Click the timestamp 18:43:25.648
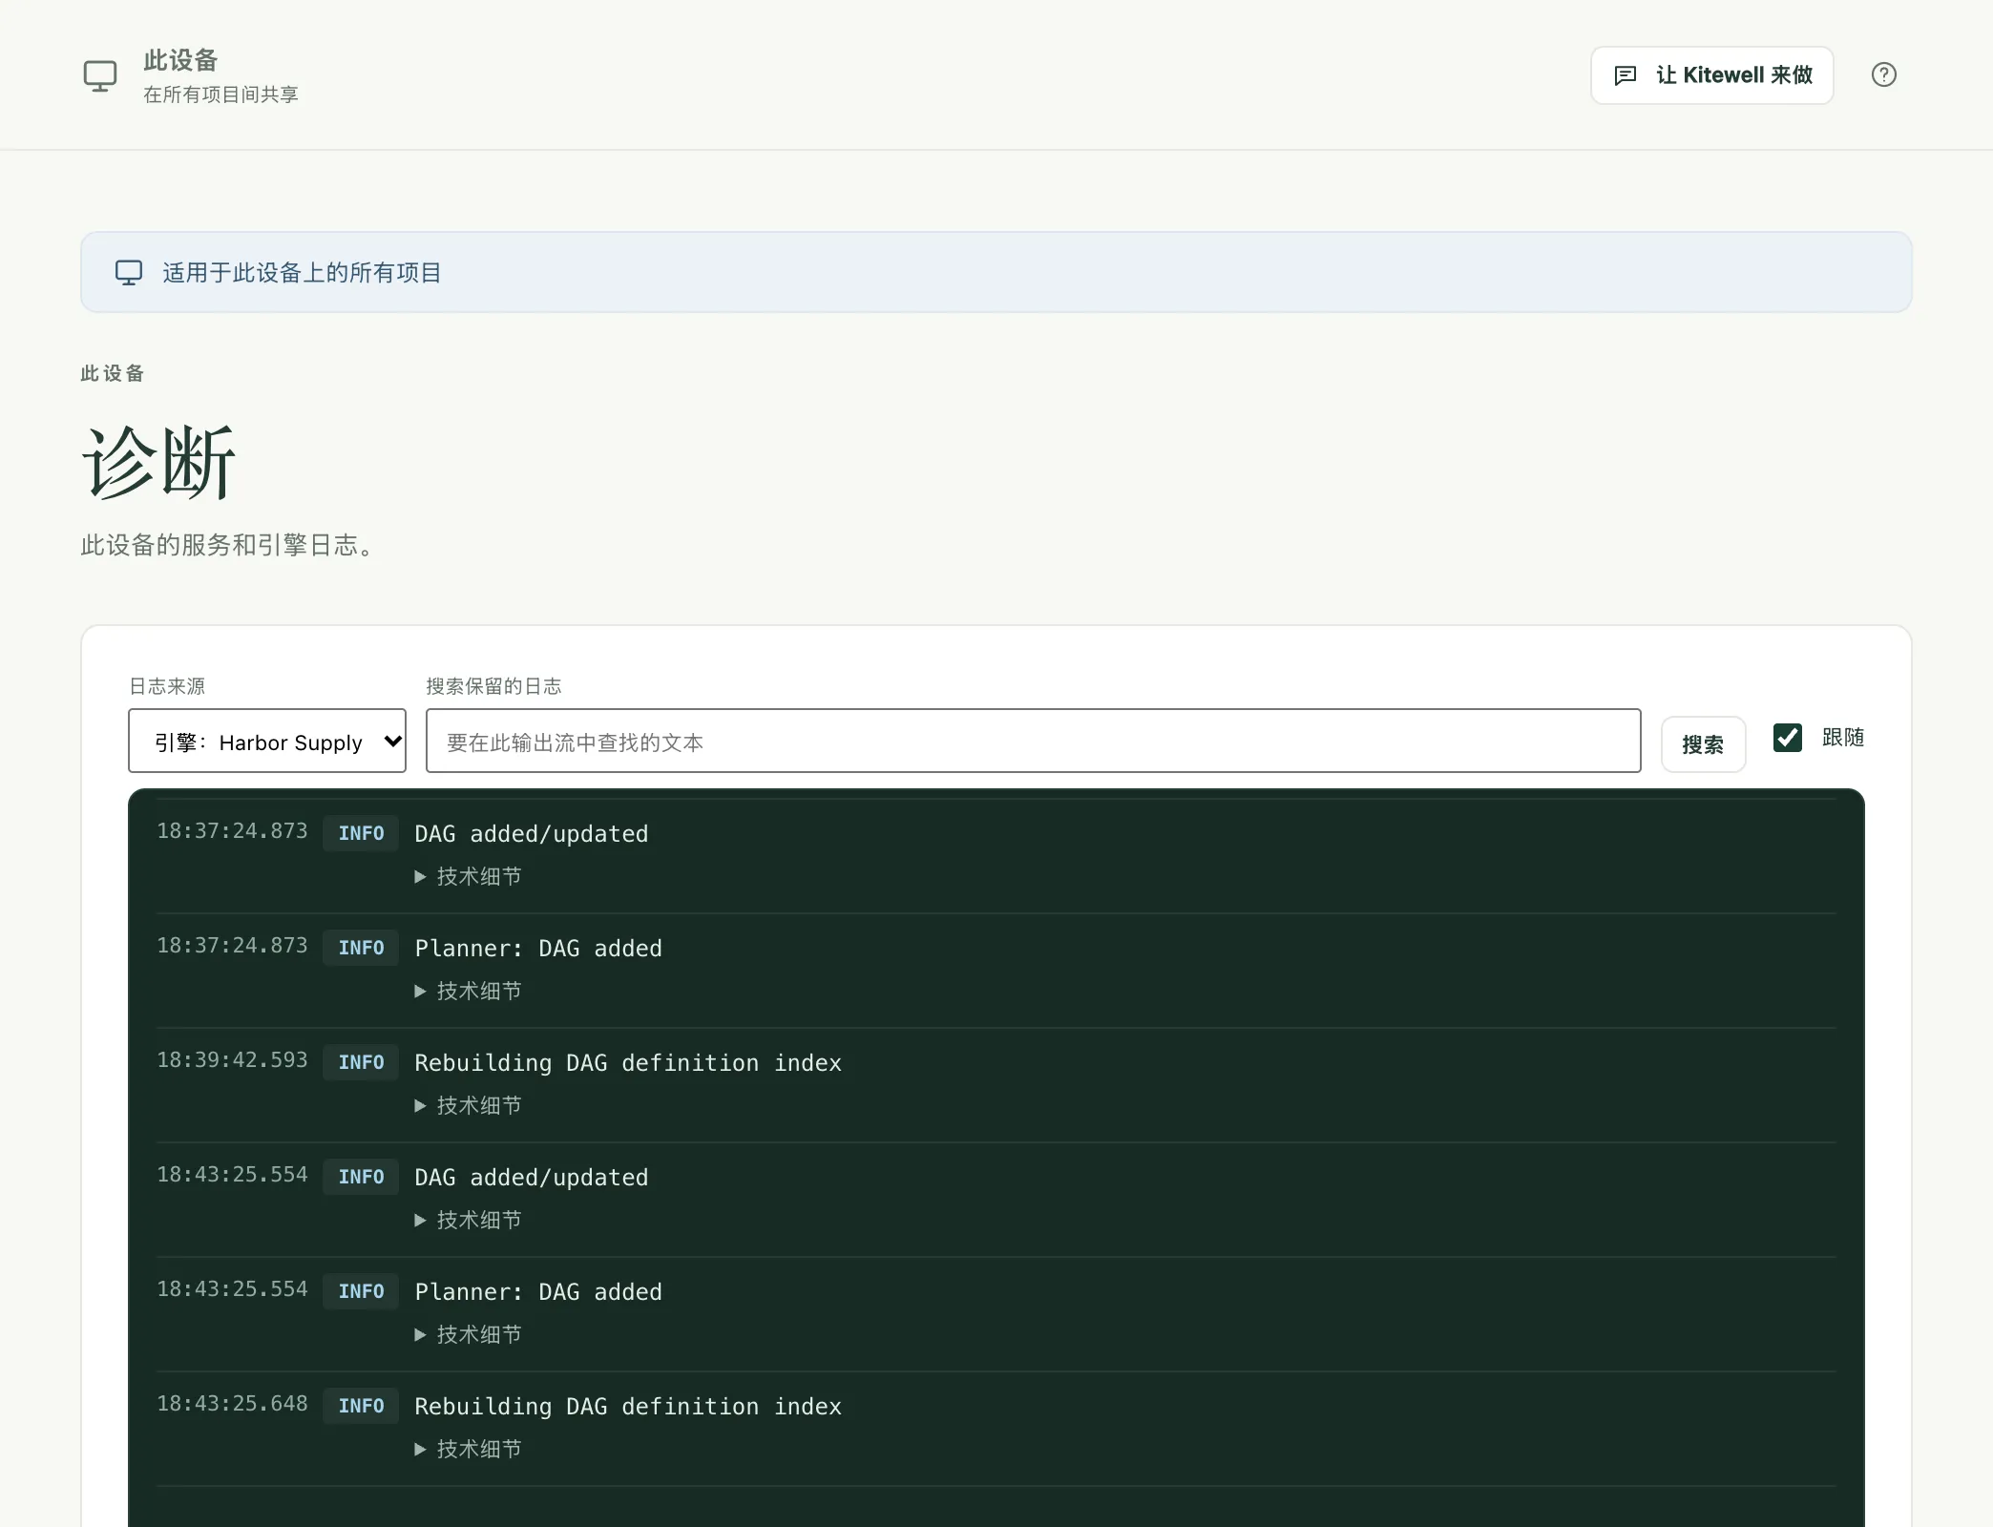The image size is (1993, 1527). click(x=232, y=1404)
